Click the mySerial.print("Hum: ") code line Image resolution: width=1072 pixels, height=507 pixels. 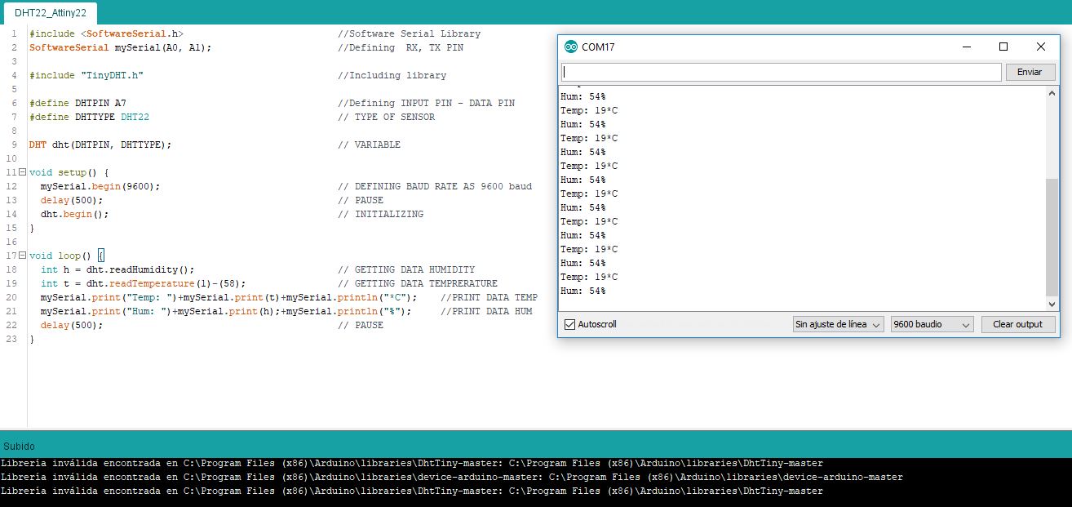226,312
